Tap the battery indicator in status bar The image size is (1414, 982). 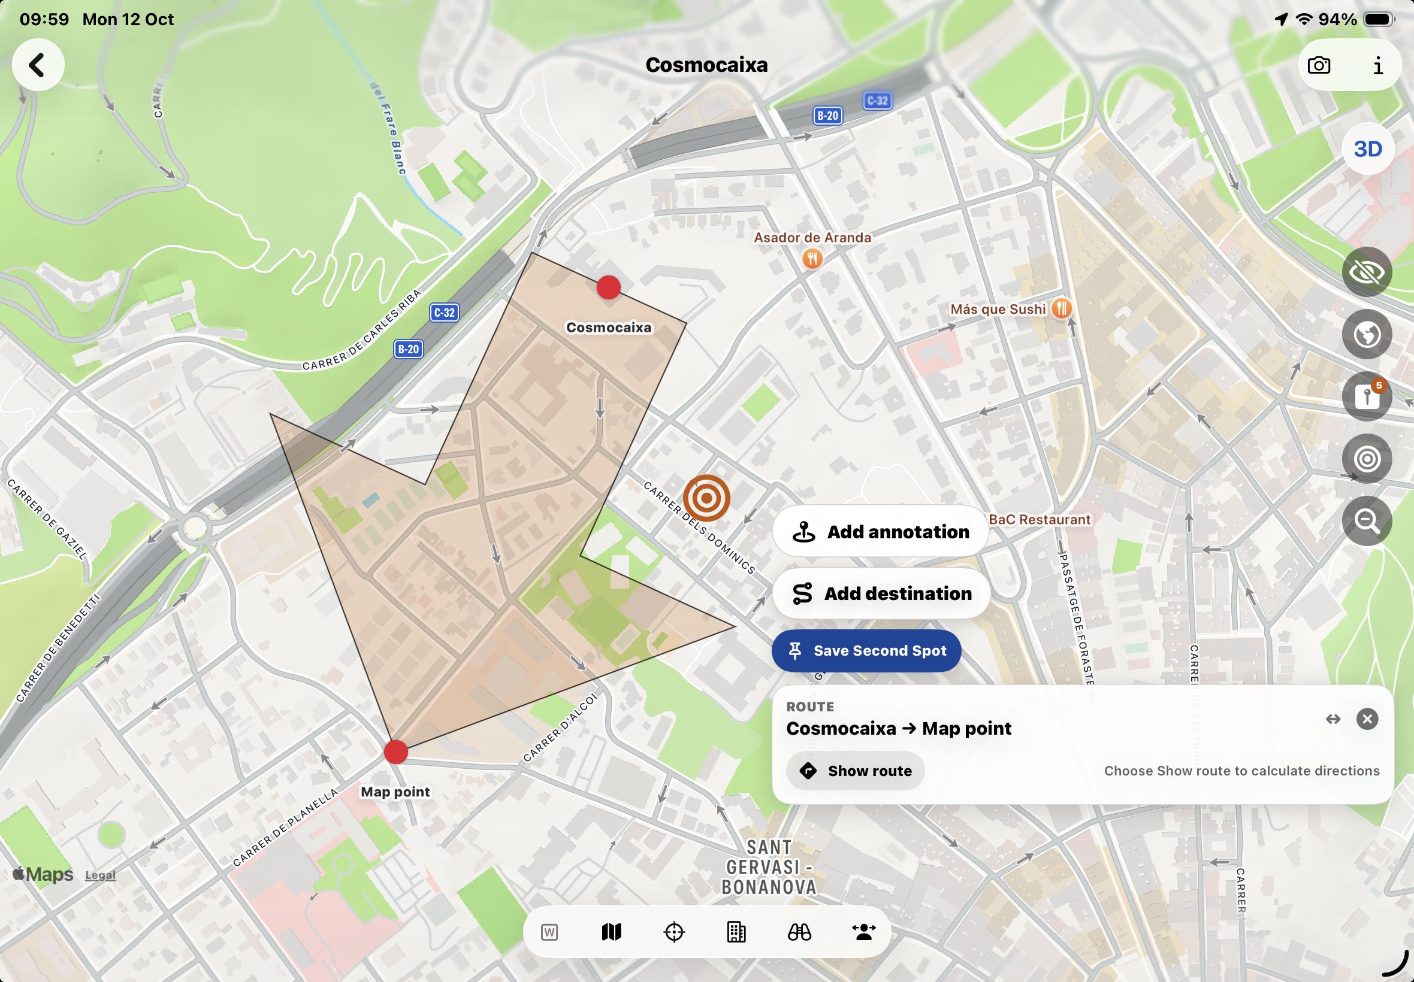(1379, 20)
